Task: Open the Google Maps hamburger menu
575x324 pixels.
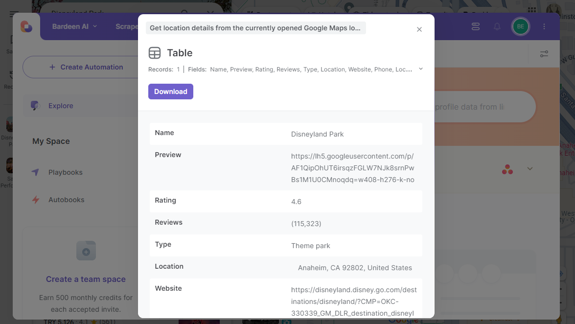Action: (x=14, y=14)
